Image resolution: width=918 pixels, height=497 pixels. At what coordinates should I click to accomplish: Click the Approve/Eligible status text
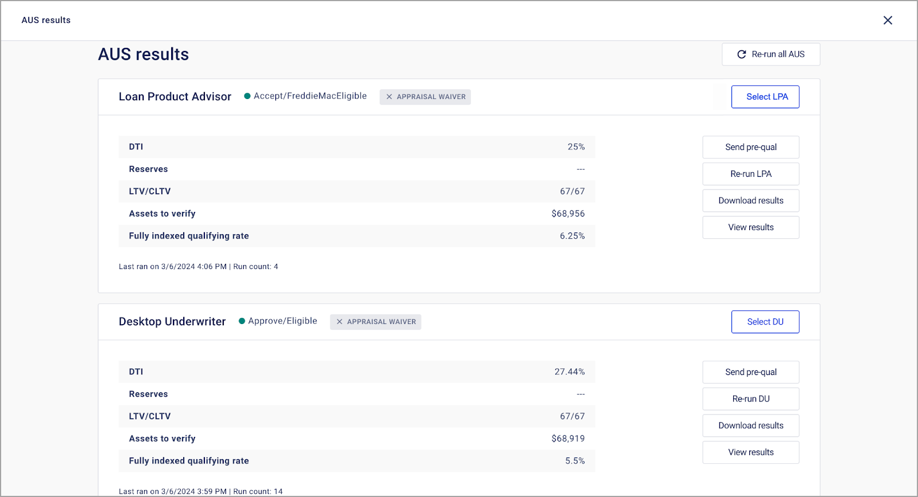pyautogui.click(x=283, y=321)
